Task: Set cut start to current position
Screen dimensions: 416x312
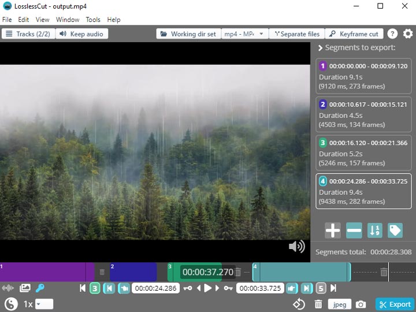Action: [124, 288]
